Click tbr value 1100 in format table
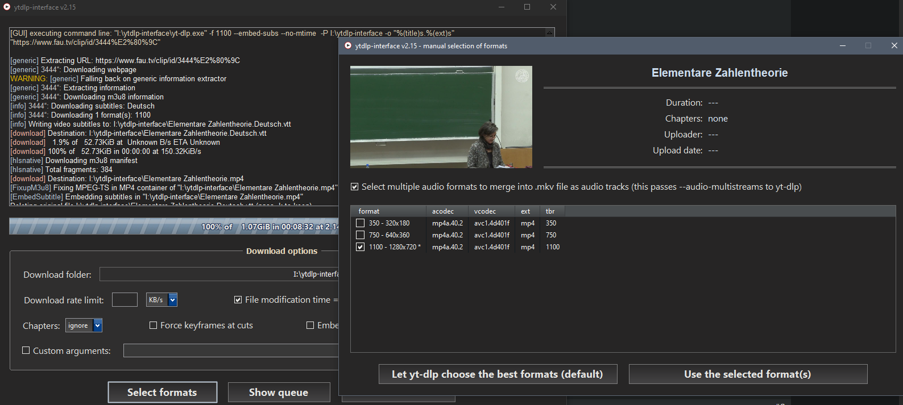903x405 pixels. 553,247
